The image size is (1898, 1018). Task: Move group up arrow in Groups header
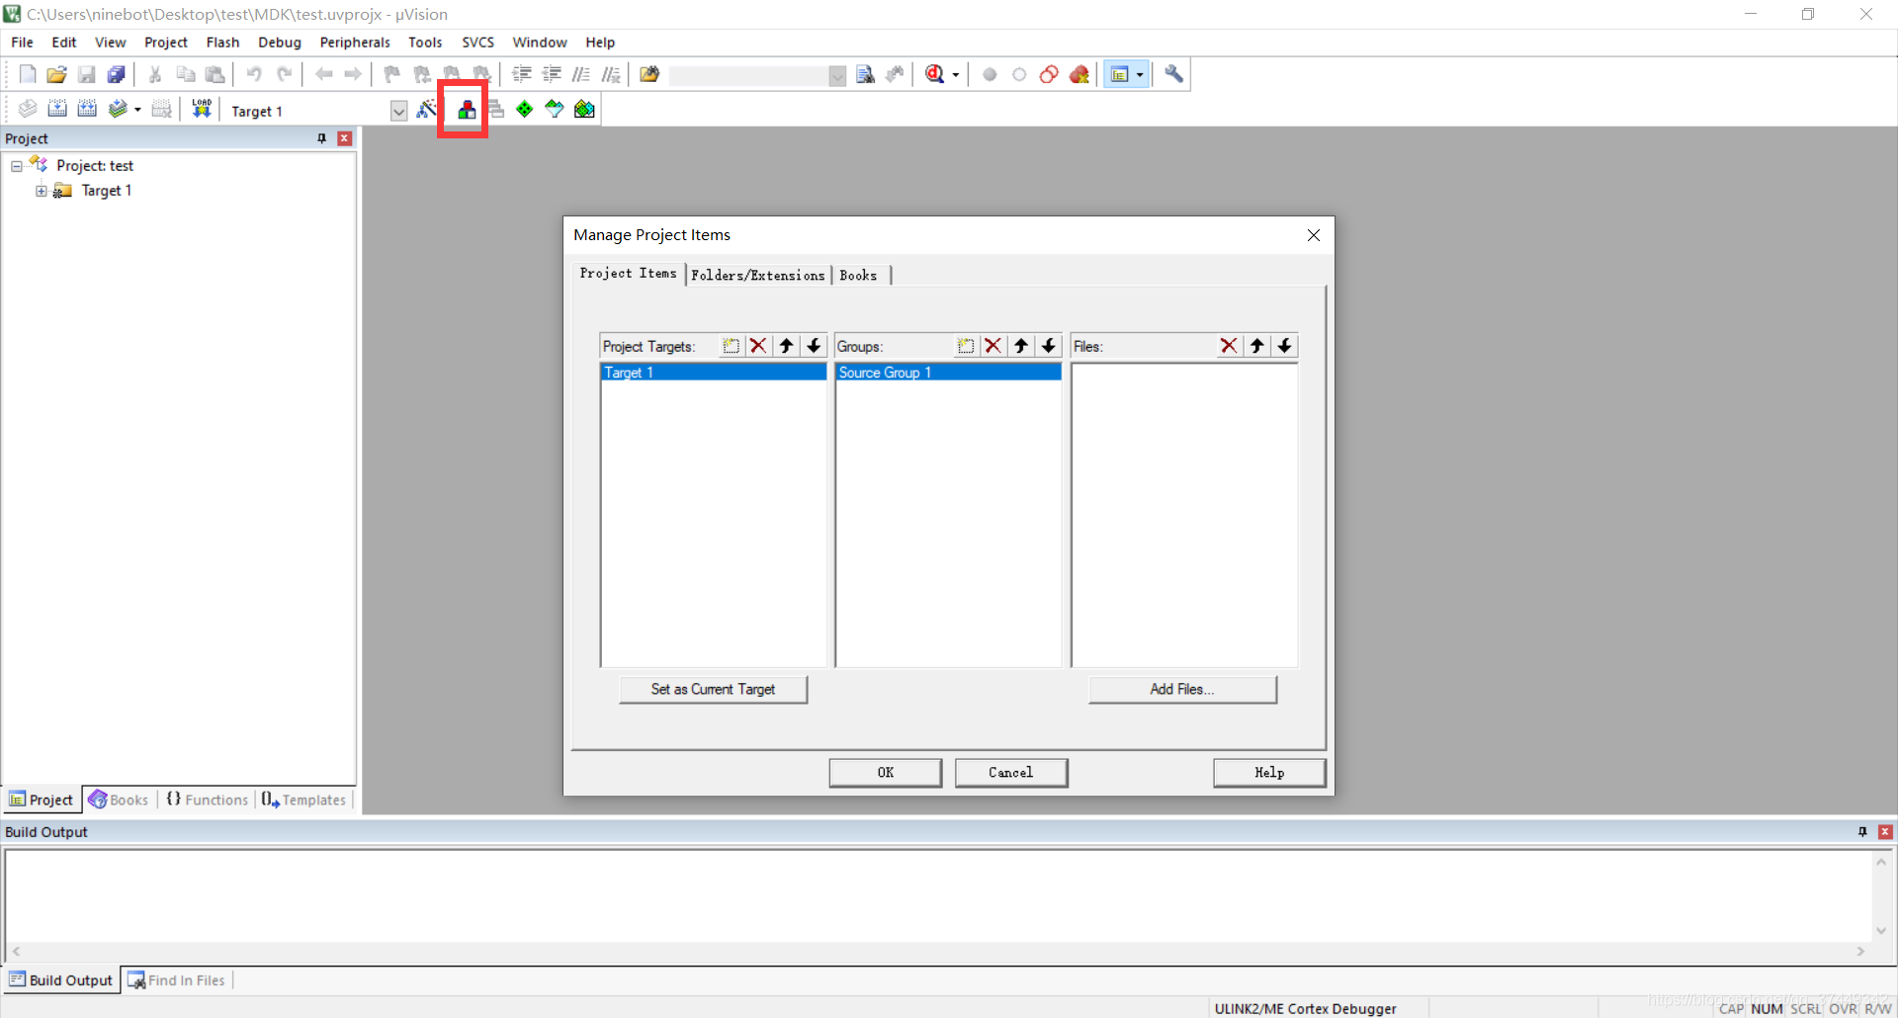click(x=1021, y=346)
